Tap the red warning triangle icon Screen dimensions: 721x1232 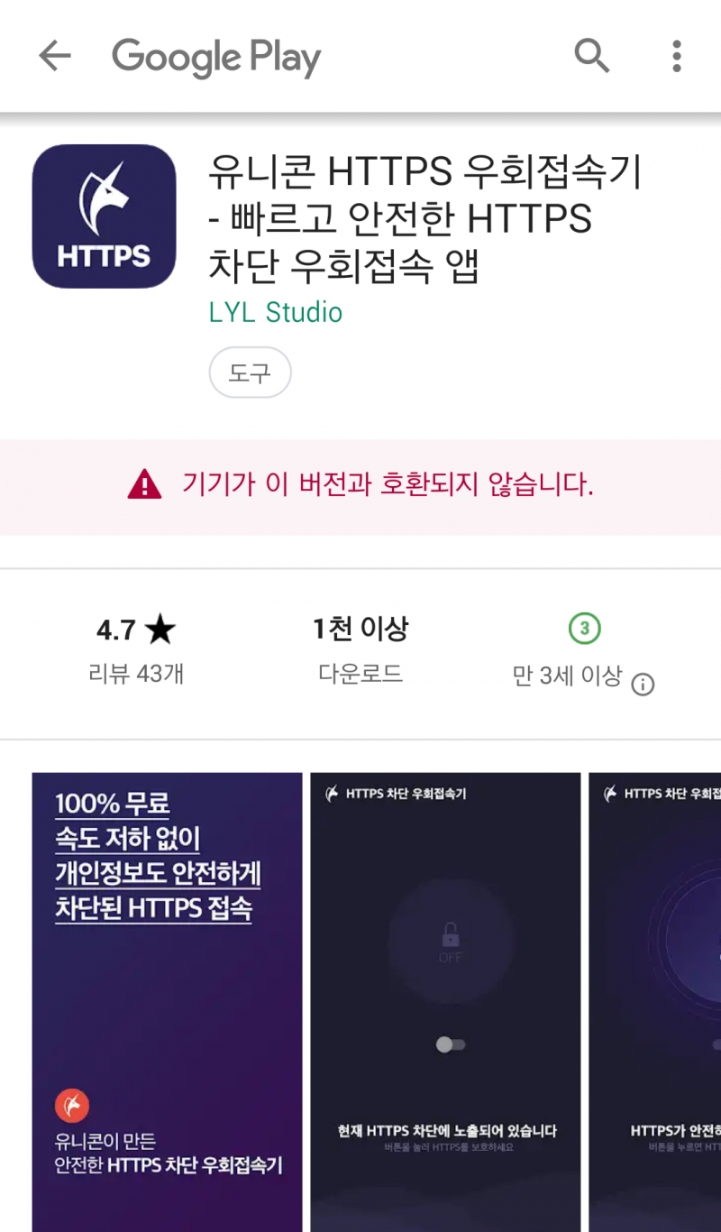pos(144,486)
